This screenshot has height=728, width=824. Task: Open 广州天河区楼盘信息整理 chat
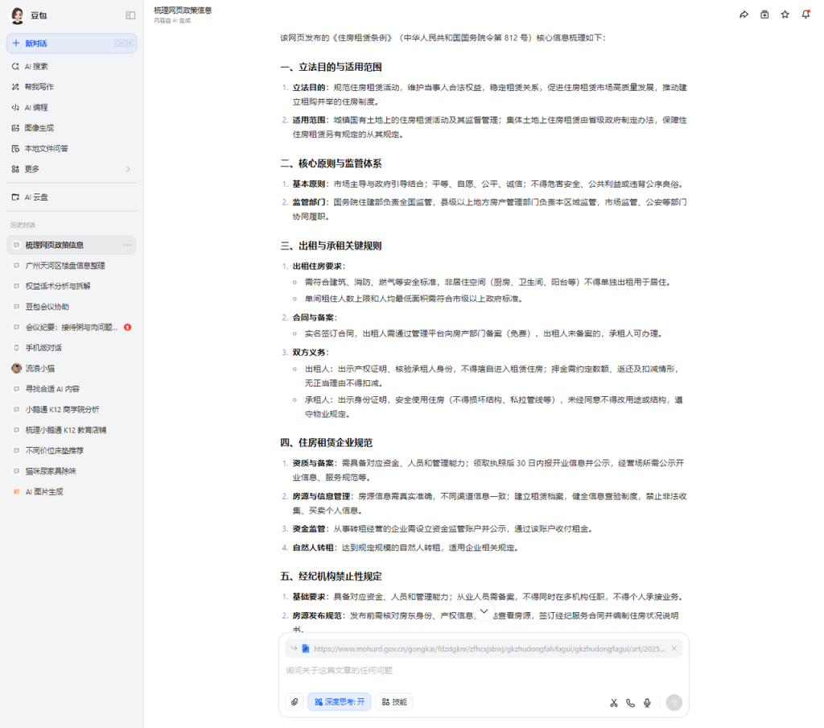click(72, 266)
